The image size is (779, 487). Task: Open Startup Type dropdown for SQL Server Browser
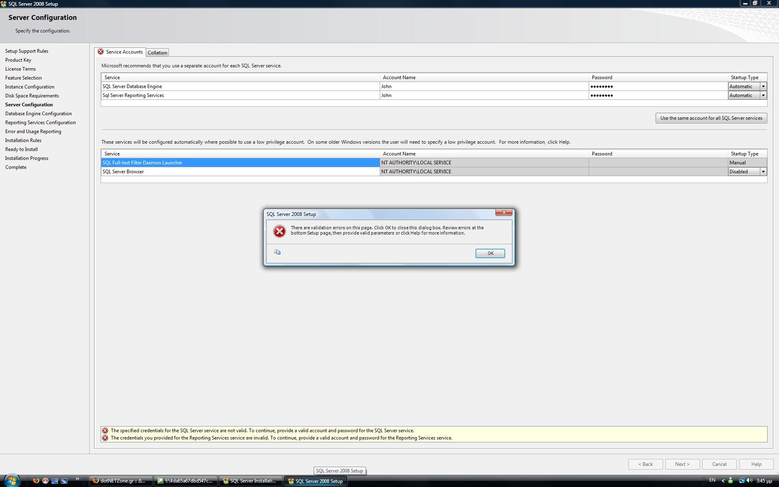[763, 172]
